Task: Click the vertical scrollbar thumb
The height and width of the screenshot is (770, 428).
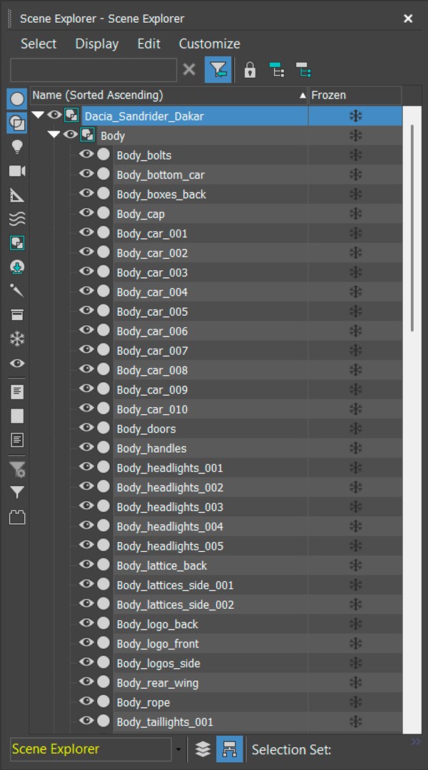Action: pos(412,228)
